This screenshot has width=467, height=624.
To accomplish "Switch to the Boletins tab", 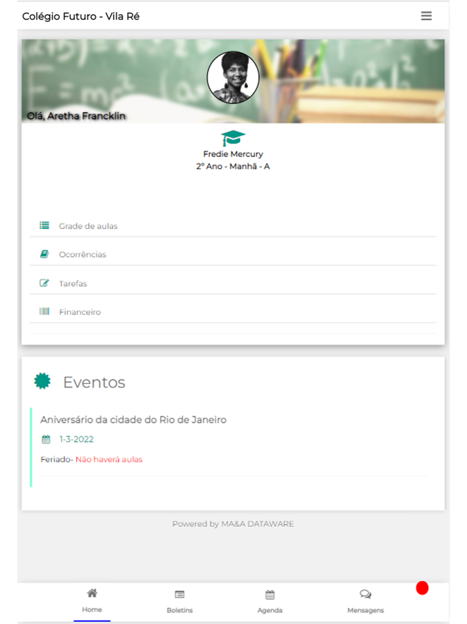I will pyautogui.click(x=179, y=602).
